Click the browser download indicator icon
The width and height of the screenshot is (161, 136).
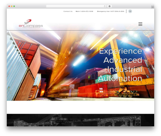tap(109, 6)
